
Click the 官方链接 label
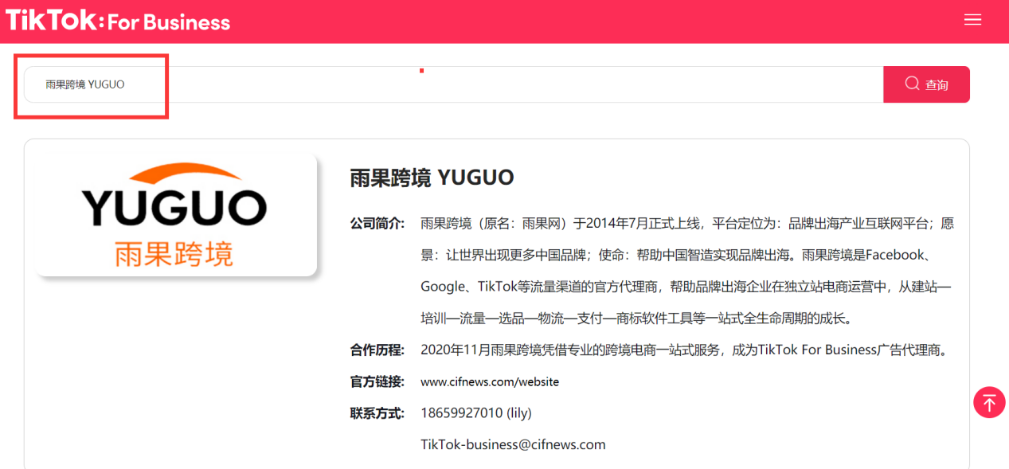(375, 381)
